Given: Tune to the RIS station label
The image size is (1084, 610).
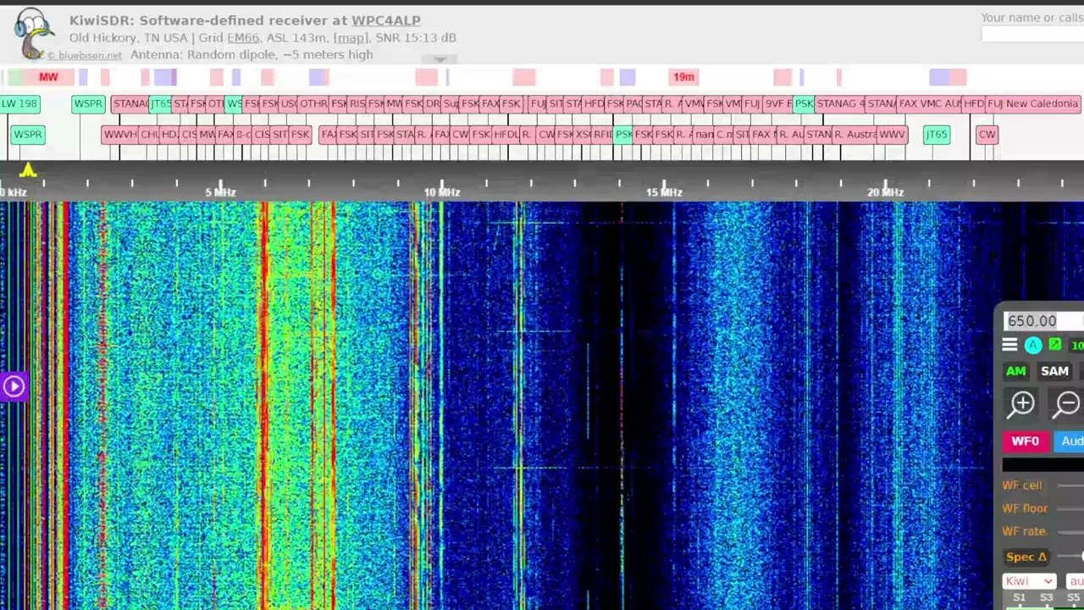Looking at the screenshot, I should point(357,104).
